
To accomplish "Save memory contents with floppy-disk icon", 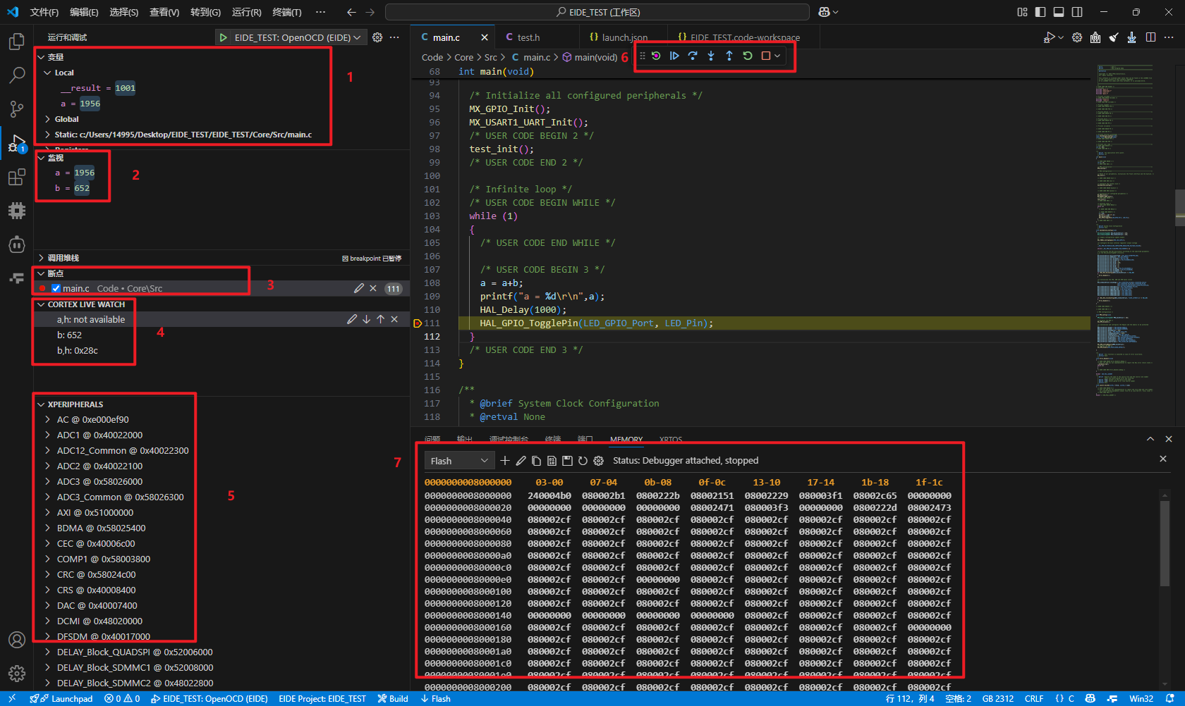I will point(567,460).
